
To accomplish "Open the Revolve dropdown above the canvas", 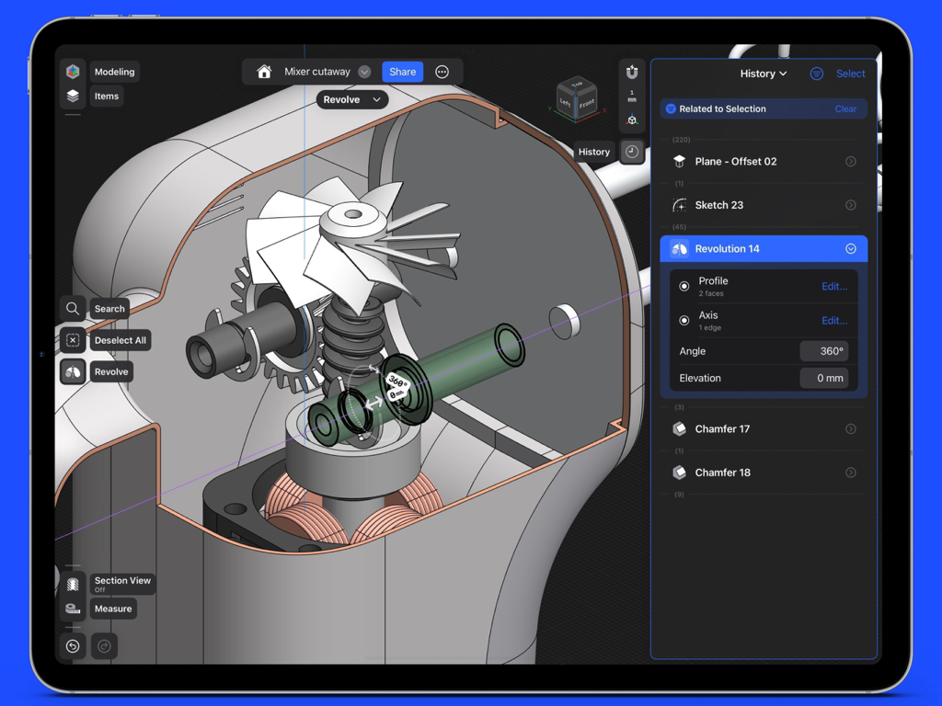I will coord(351,98).
